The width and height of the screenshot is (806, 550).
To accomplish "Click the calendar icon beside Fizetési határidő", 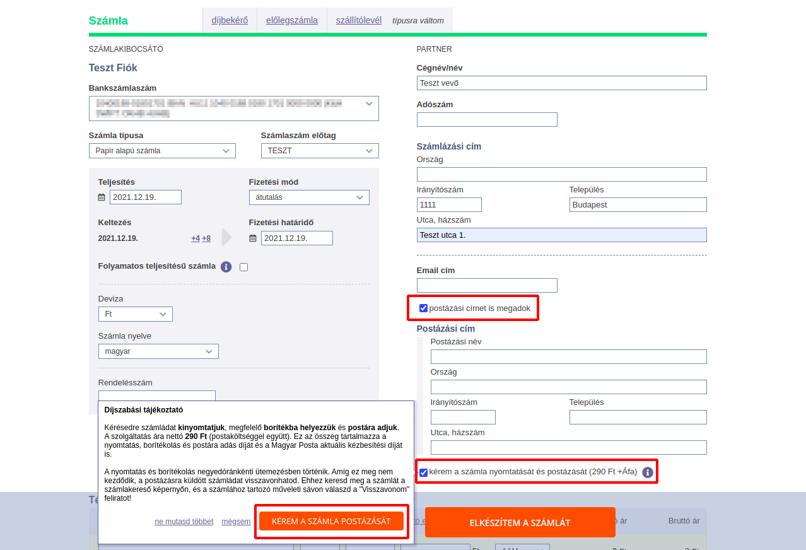I will pyautogui.click(x=253, y=238).
